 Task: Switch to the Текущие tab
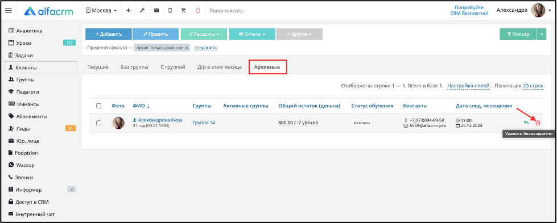coord(98,66)
